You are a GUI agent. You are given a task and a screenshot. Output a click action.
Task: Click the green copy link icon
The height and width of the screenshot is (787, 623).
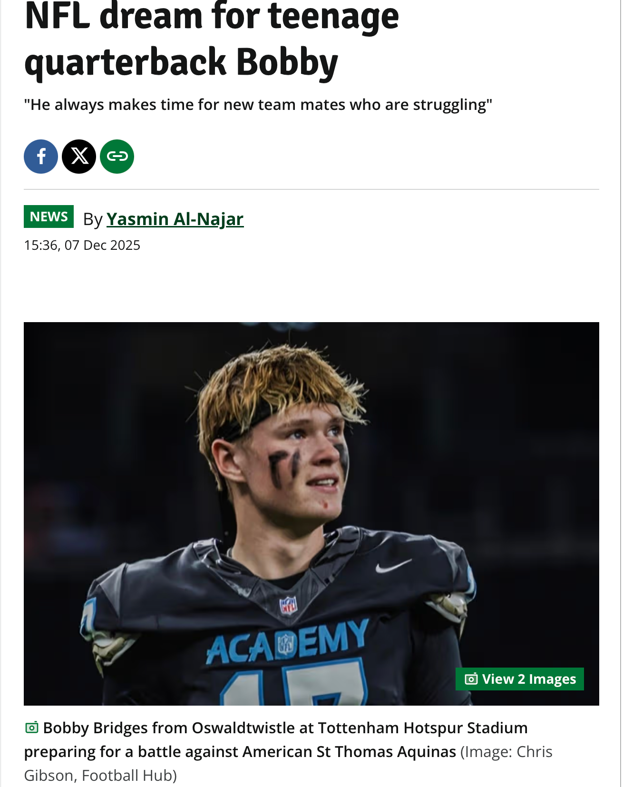pyautogui.click(x=117, y=157)
